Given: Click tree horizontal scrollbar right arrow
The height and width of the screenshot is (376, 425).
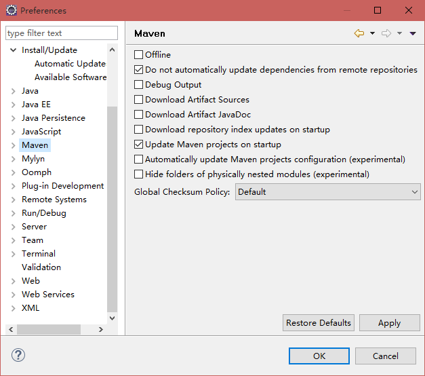Looking at the screenshot, I should 101,329.
